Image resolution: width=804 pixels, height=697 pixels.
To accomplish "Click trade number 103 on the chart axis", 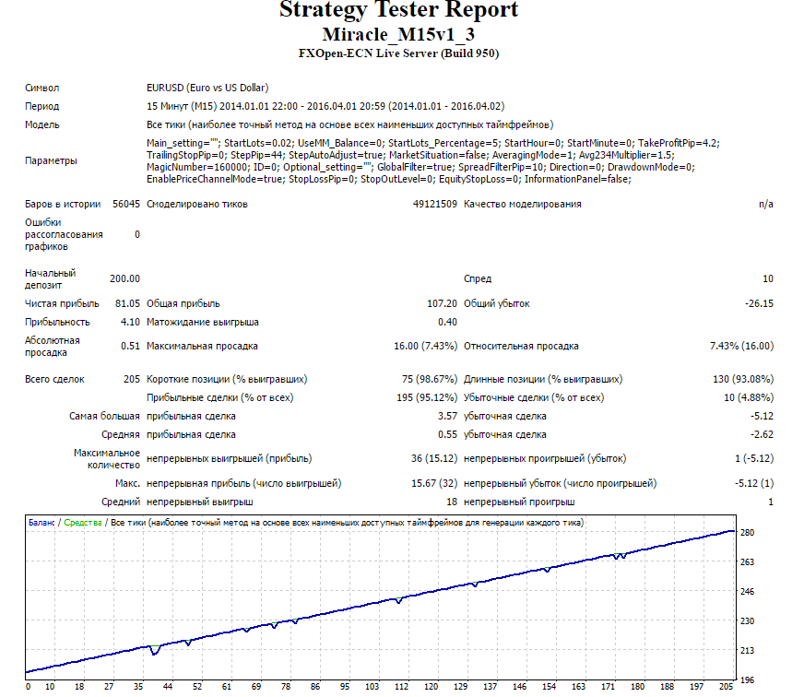I will 372,687.
